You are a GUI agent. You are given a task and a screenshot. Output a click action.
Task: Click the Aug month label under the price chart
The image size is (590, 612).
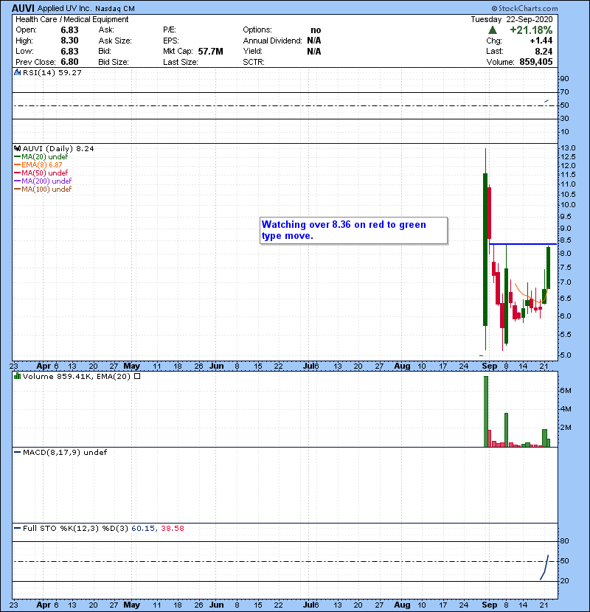coord(402,366)
